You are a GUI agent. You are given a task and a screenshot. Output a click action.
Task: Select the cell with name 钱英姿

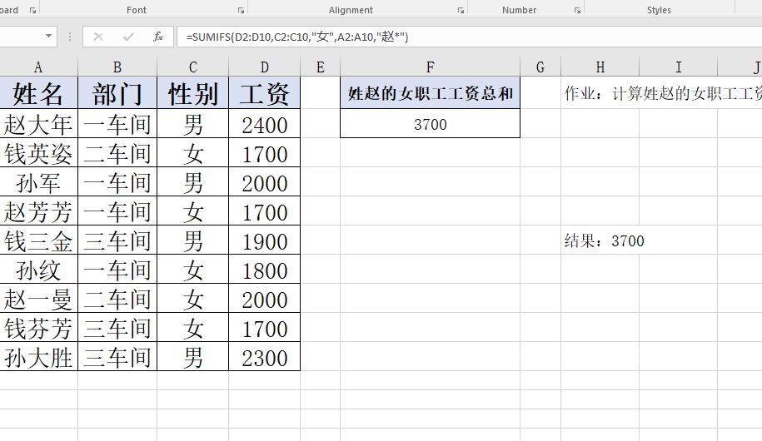(38, 152)
